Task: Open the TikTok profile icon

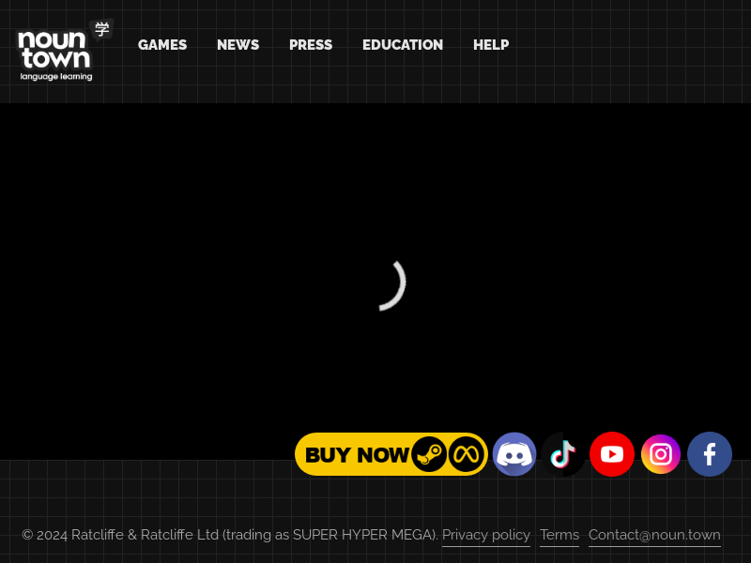Action: click(x=563, y=454)
